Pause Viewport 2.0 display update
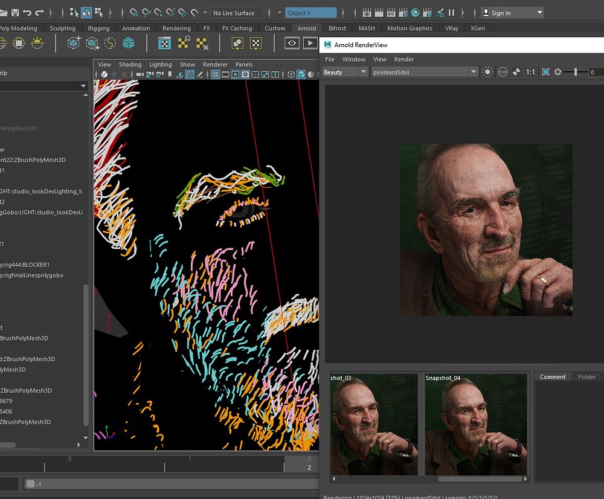Image resolution: width=604 pixels, height=499 pixels. point(451,13)
